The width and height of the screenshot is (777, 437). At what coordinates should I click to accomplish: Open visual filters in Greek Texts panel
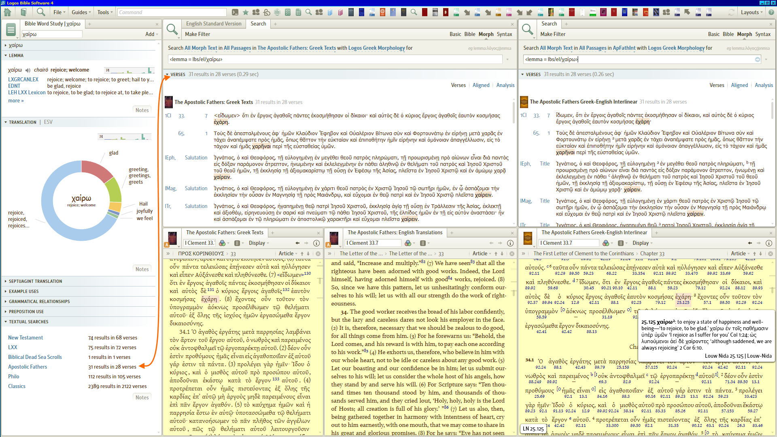coord(222,243)
